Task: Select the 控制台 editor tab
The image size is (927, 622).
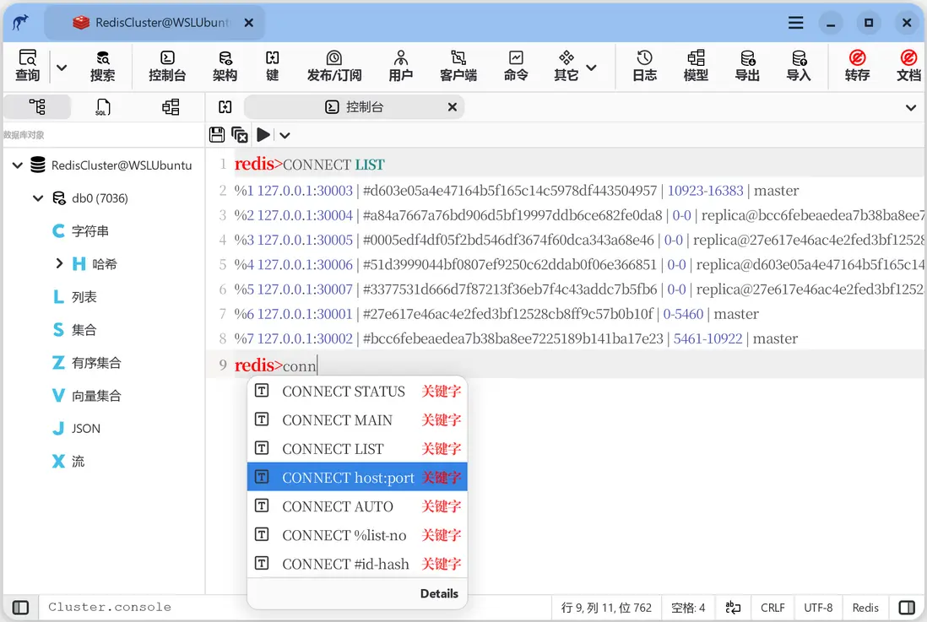Action: click(354, 107)
